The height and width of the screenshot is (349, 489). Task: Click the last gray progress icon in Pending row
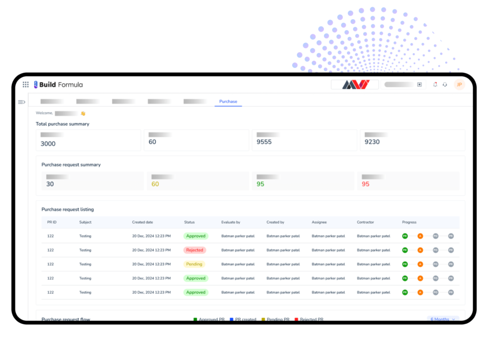451,264
